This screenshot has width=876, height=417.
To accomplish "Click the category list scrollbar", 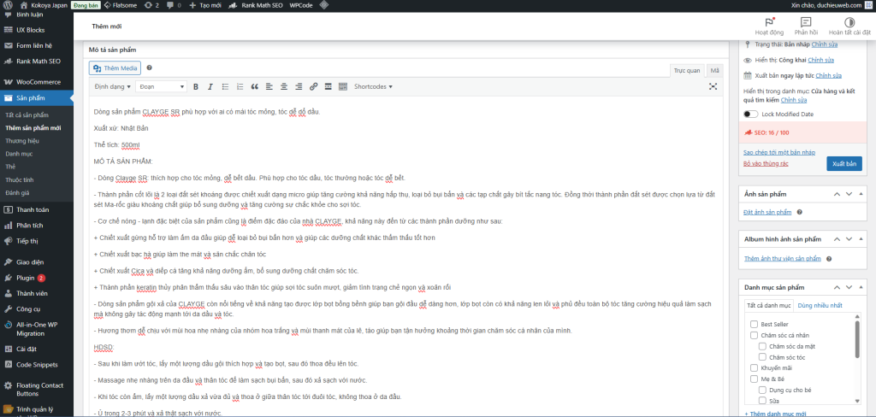I will coord(857,338).
